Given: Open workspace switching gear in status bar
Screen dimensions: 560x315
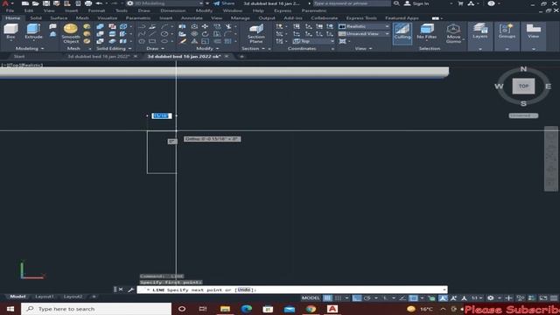Looking at the screenshot, I should click(490, 297).
